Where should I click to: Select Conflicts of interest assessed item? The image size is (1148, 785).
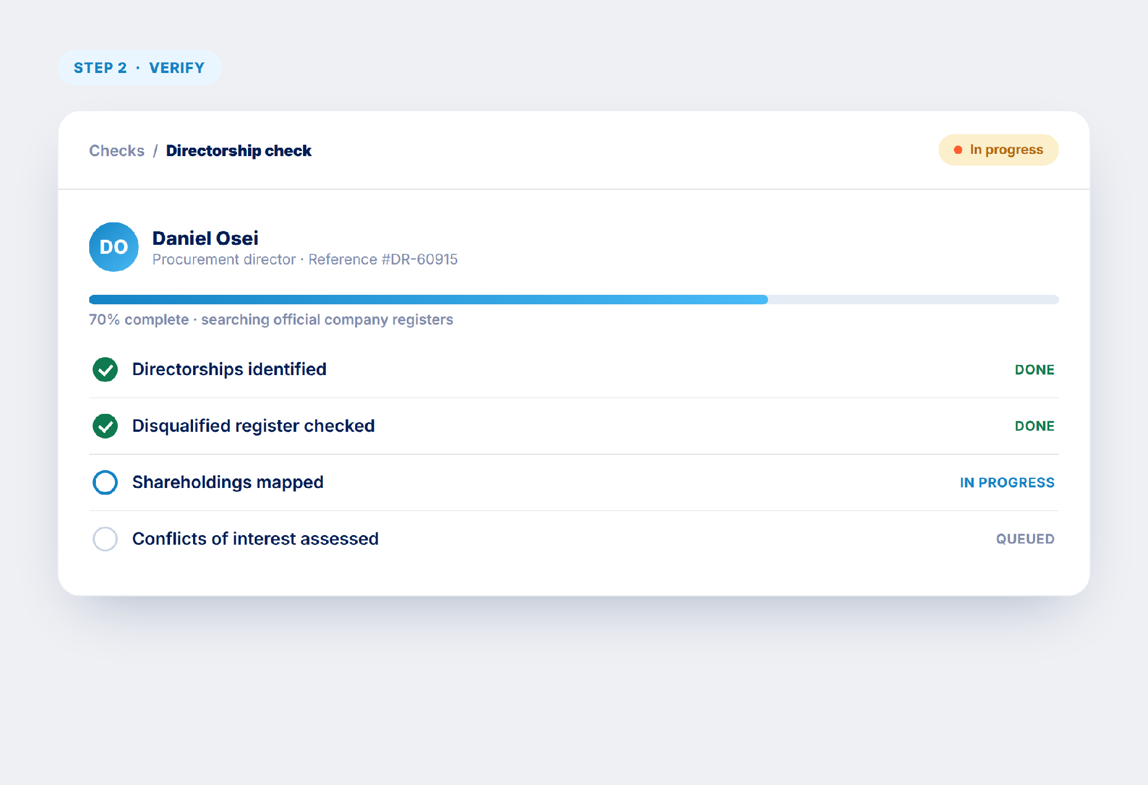point(573,539)
